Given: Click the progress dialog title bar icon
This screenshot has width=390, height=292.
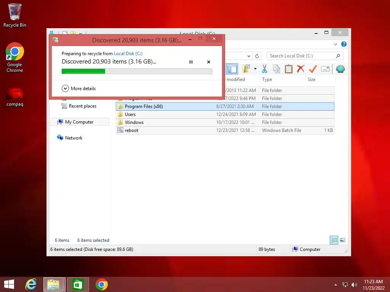Looking at the screenshot, I should coord(56,40).
